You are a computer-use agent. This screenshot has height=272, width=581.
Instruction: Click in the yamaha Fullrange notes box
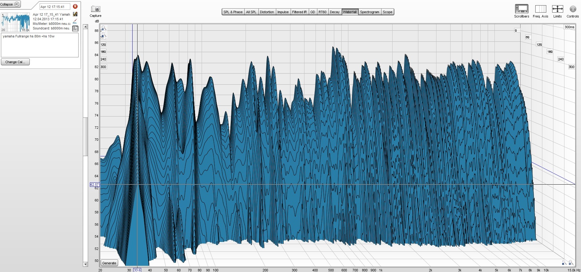coord(40,45)
